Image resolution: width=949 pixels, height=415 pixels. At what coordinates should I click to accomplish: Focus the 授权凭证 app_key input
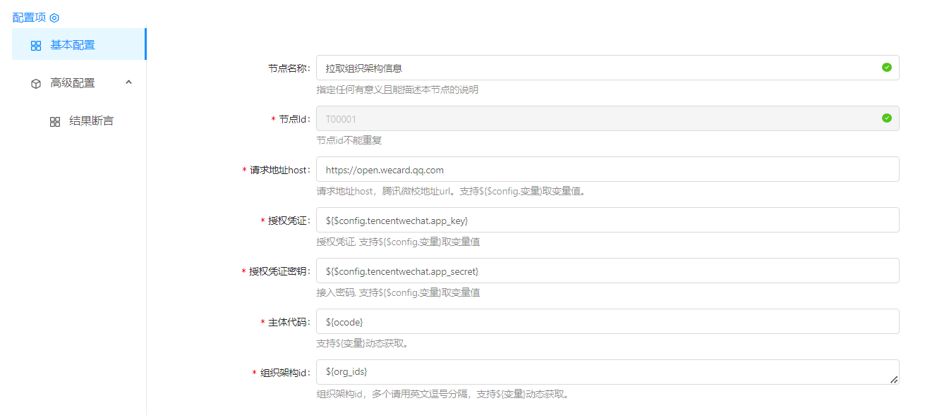pos(607,221)
